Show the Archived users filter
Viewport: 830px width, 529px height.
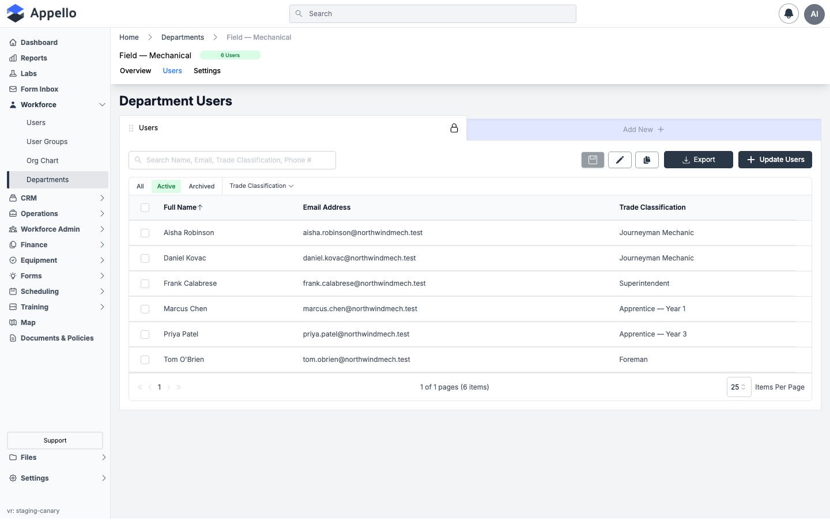point(202,186)
